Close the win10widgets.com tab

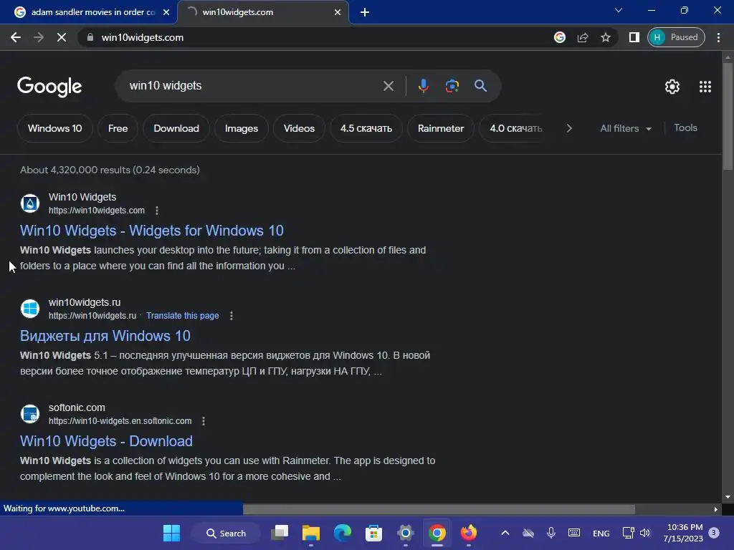(338, 12)
